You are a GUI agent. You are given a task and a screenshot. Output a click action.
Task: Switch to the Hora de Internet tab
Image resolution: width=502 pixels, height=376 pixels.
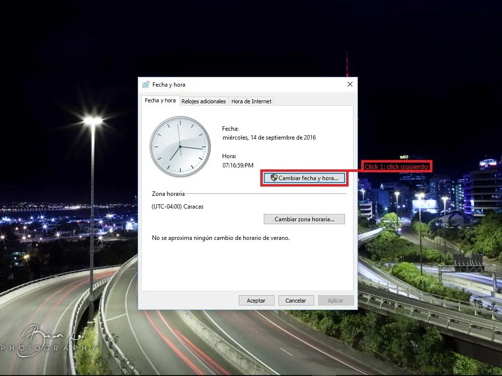coord(251,101)
